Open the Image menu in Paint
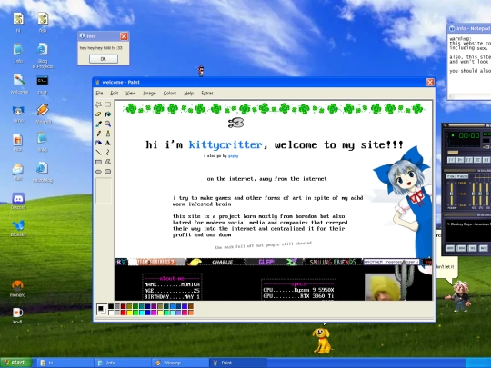 pos(149,94)
